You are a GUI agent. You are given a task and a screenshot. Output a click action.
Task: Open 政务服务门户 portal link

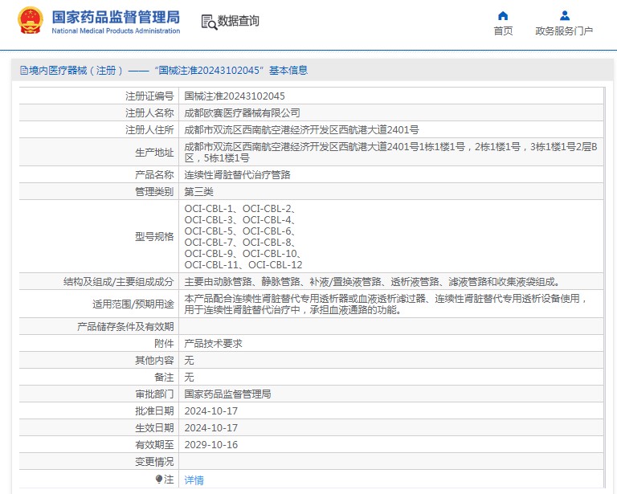coord(564,31)
